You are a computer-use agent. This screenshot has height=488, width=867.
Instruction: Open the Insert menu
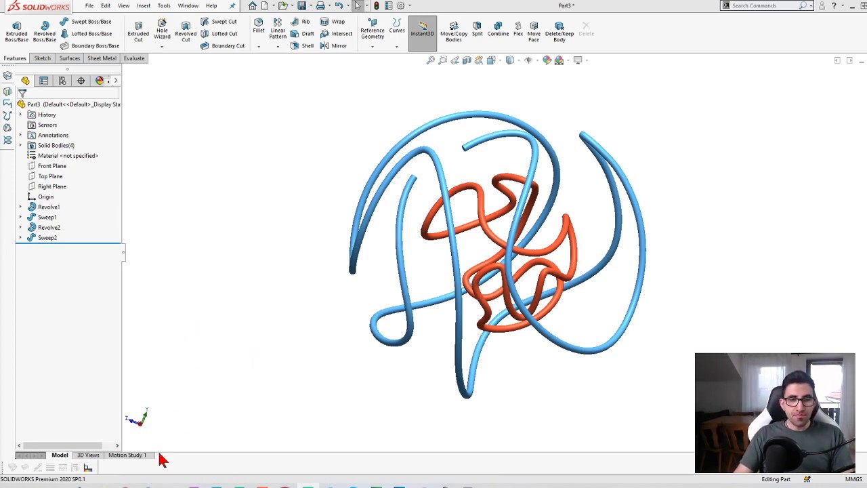pyautogui.click(x=144, y=5)
